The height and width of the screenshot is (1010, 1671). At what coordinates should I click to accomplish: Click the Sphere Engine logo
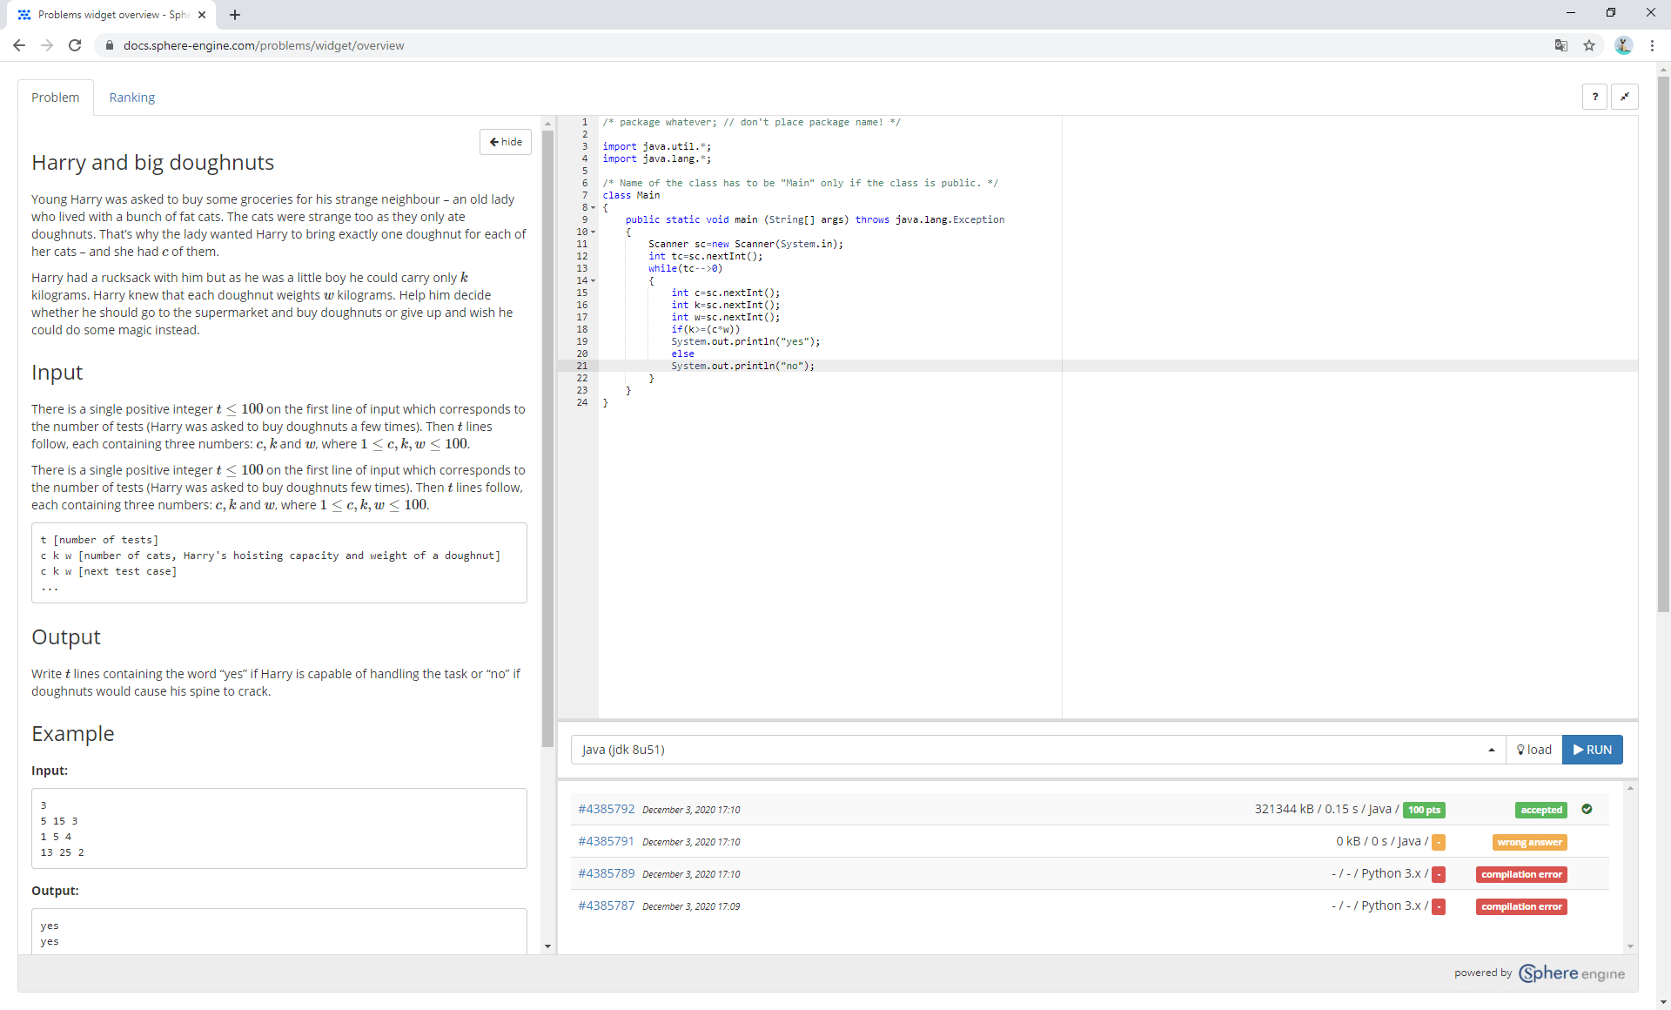click(1571, 973)
